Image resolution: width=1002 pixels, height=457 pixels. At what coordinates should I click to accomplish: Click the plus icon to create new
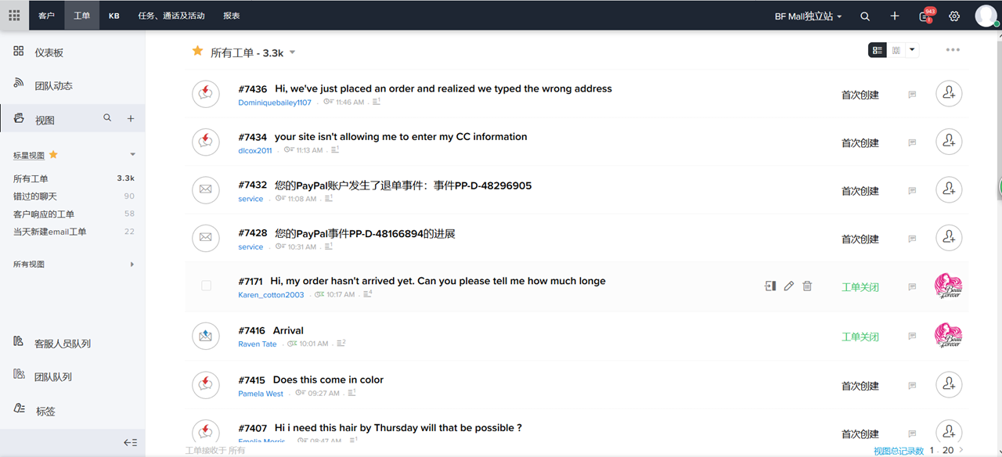895,16
